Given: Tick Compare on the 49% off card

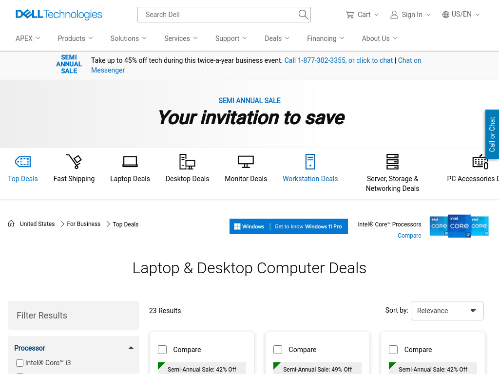Looking at the screenshot, I should point(278,350).
